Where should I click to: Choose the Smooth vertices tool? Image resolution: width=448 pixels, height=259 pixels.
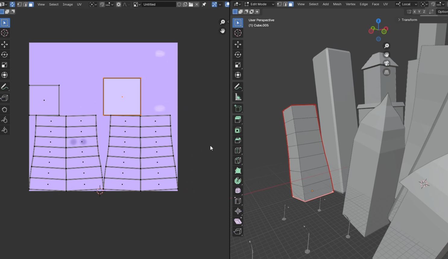coord(238,191)
